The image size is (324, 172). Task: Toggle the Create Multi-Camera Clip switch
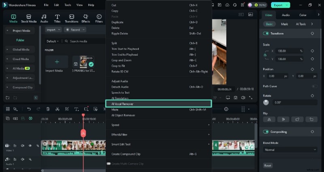point(109,164)
